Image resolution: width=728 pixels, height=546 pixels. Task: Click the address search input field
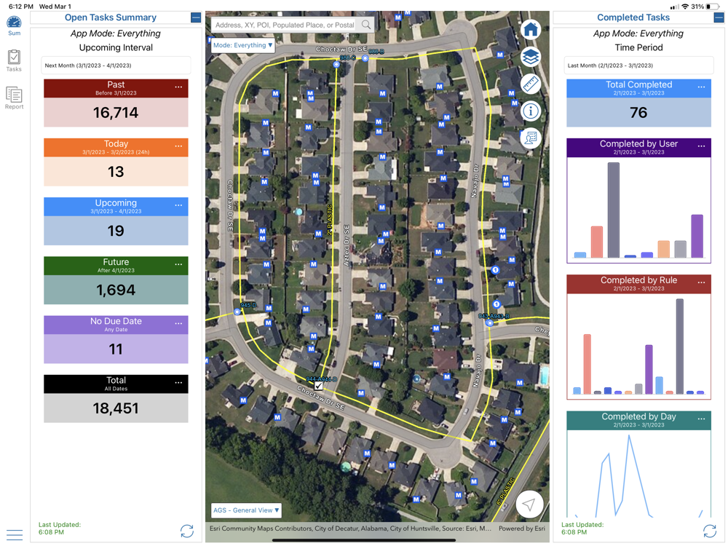click(x=285, y=25)
